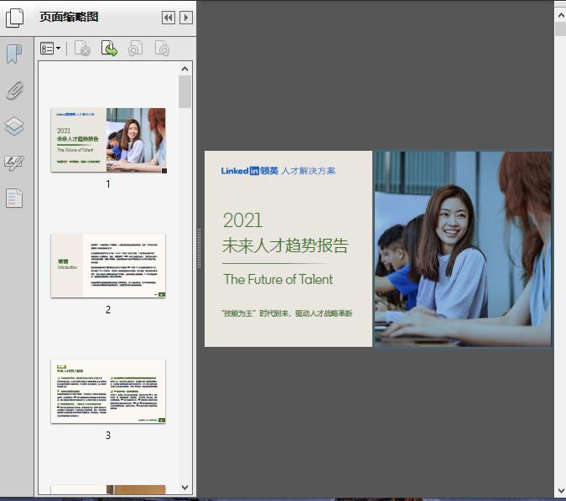Click the 未来人才趋势报告 title text

pyautogui.click(x=285, y=245)
